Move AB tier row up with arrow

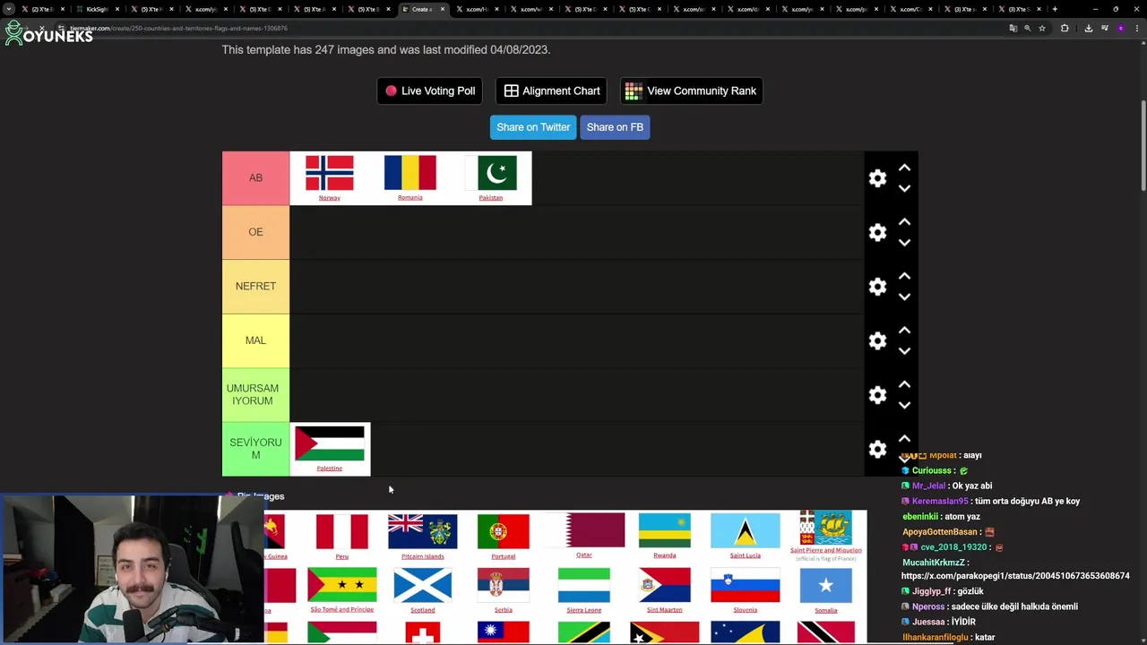904,168
